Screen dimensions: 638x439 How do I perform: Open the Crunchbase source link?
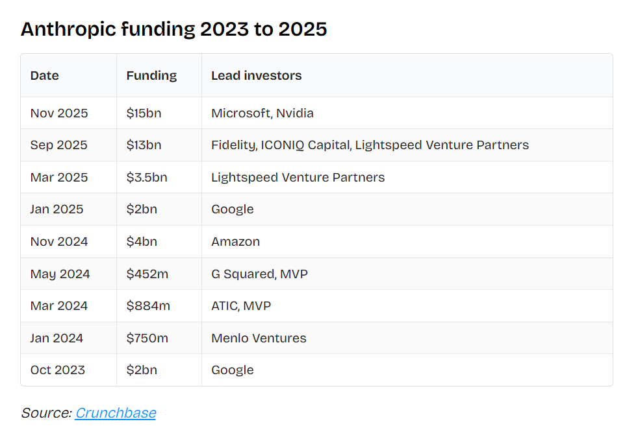(x=115, y=412)
